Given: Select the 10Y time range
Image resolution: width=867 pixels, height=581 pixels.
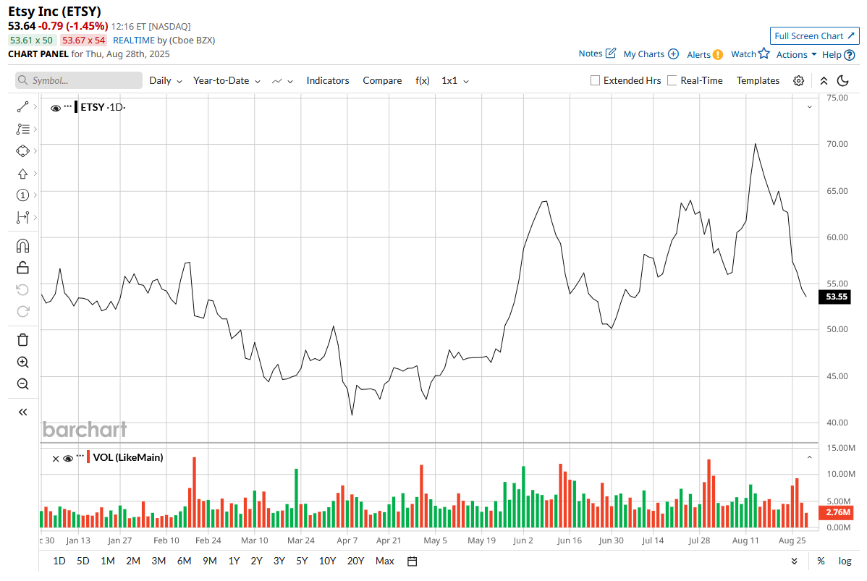Looking at the screenshot, I should point(327,561).
